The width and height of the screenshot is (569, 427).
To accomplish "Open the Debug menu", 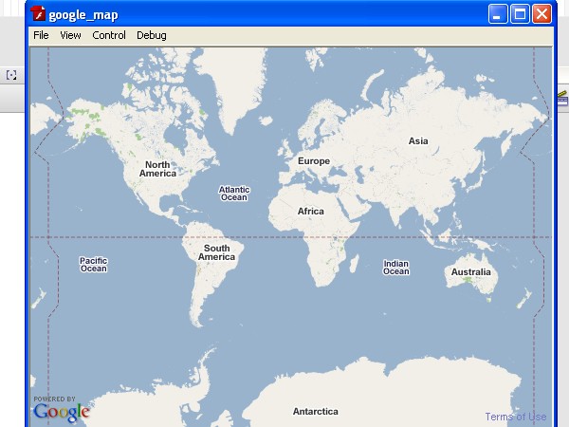I will click(x=152, y=35).
